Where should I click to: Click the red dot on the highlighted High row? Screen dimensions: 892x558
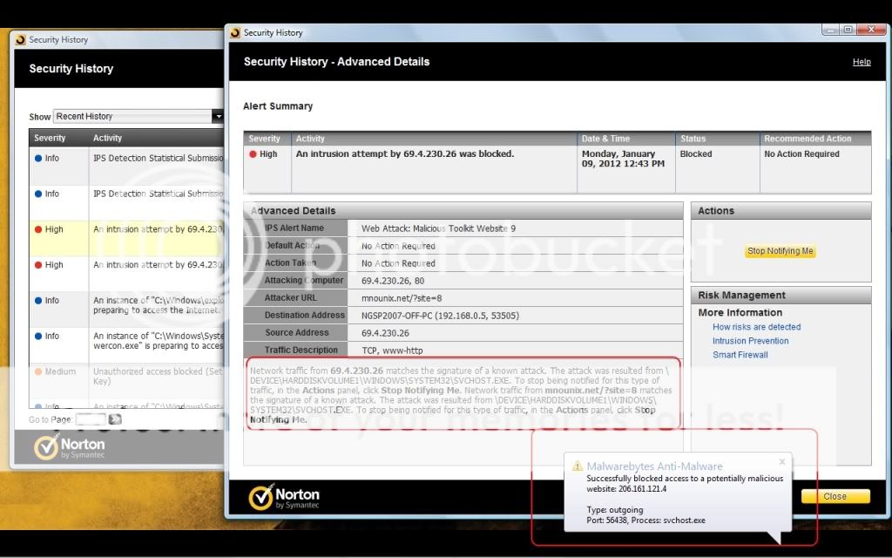38,229
